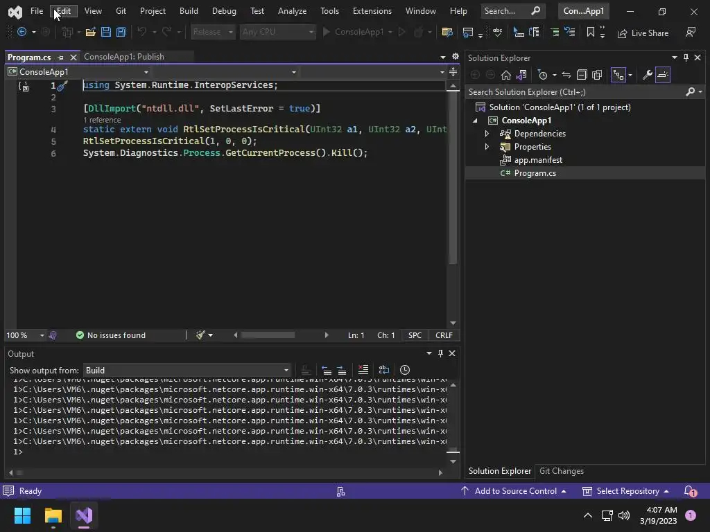Go to previous message in Output toolbar
Image resolution: width=710 pixels, height=532 pixels.
pos(326,370)
